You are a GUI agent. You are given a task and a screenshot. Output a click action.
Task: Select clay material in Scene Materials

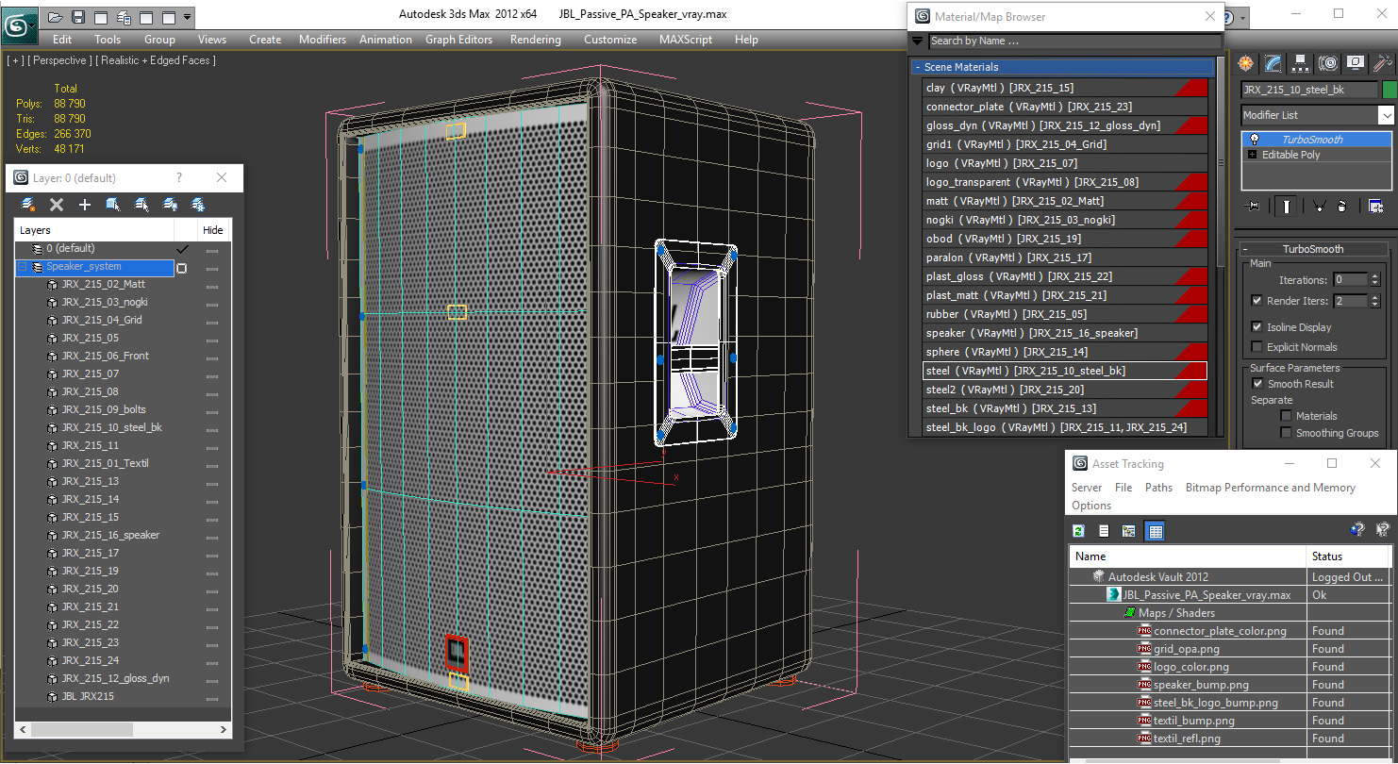click(x=1065, y=88)
